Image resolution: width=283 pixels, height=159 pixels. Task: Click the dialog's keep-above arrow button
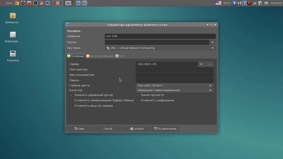pos(207,25)
